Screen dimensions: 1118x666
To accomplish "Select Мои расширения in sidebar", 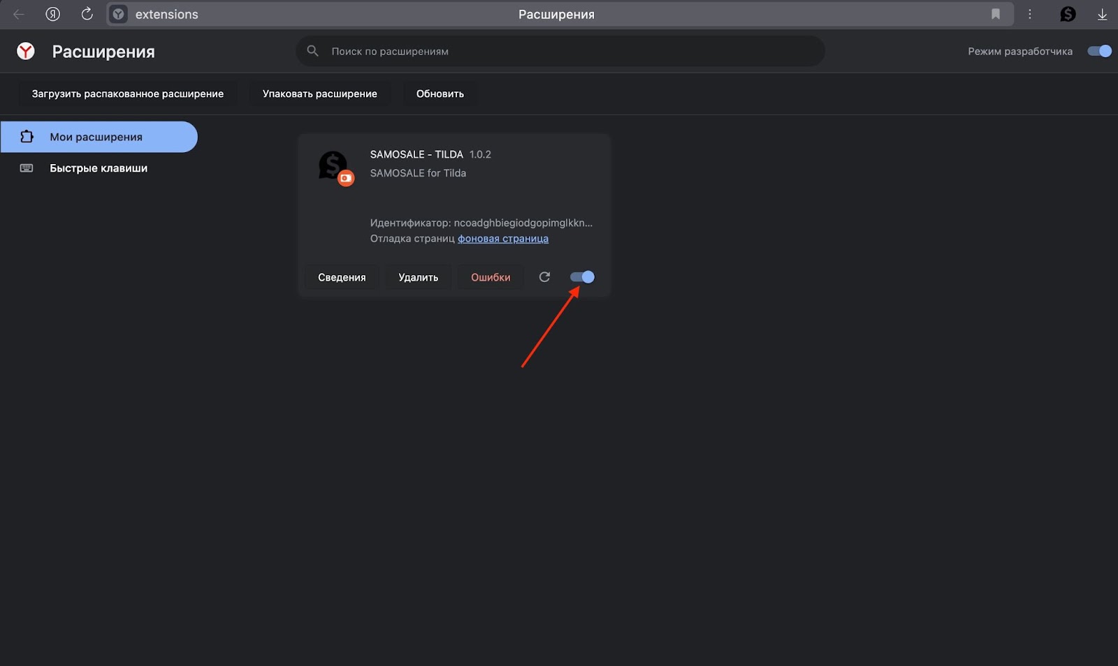I will (99, 137).
